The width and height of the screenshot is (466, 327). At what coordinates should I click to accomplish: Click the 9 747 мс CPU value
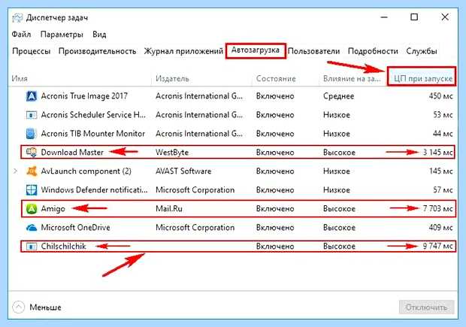438,247
